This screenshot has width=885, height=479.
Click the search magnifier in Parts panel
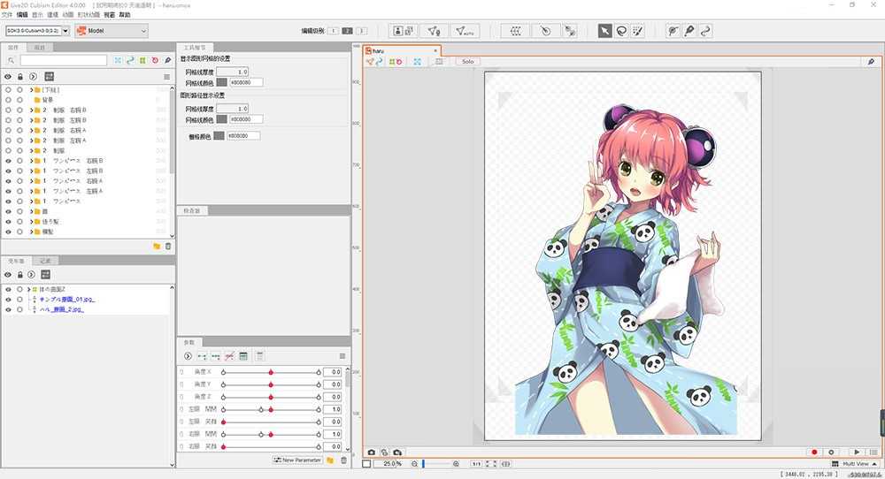tap(11, 60)
